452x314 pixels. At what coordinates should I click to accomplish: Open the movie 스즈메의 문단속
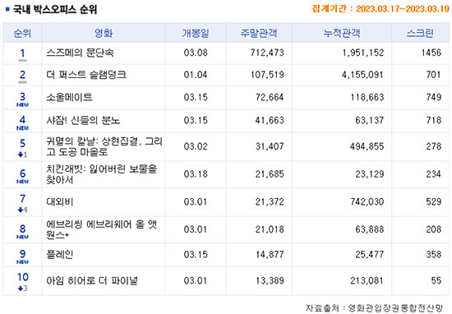(81, 53)
